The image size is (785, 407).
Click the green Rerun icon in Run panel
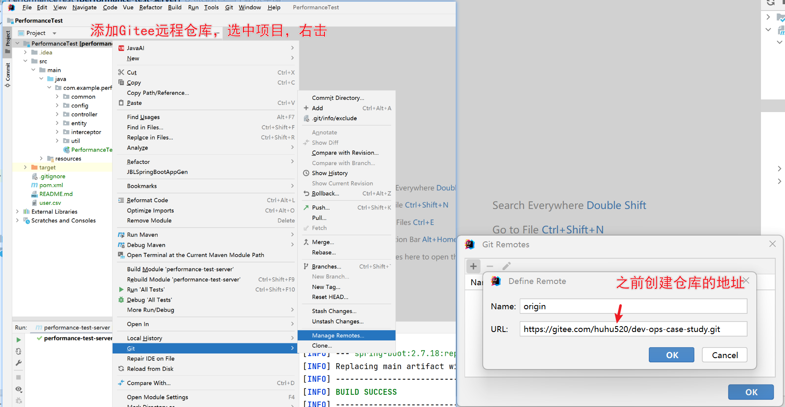[x=19, y=340]
